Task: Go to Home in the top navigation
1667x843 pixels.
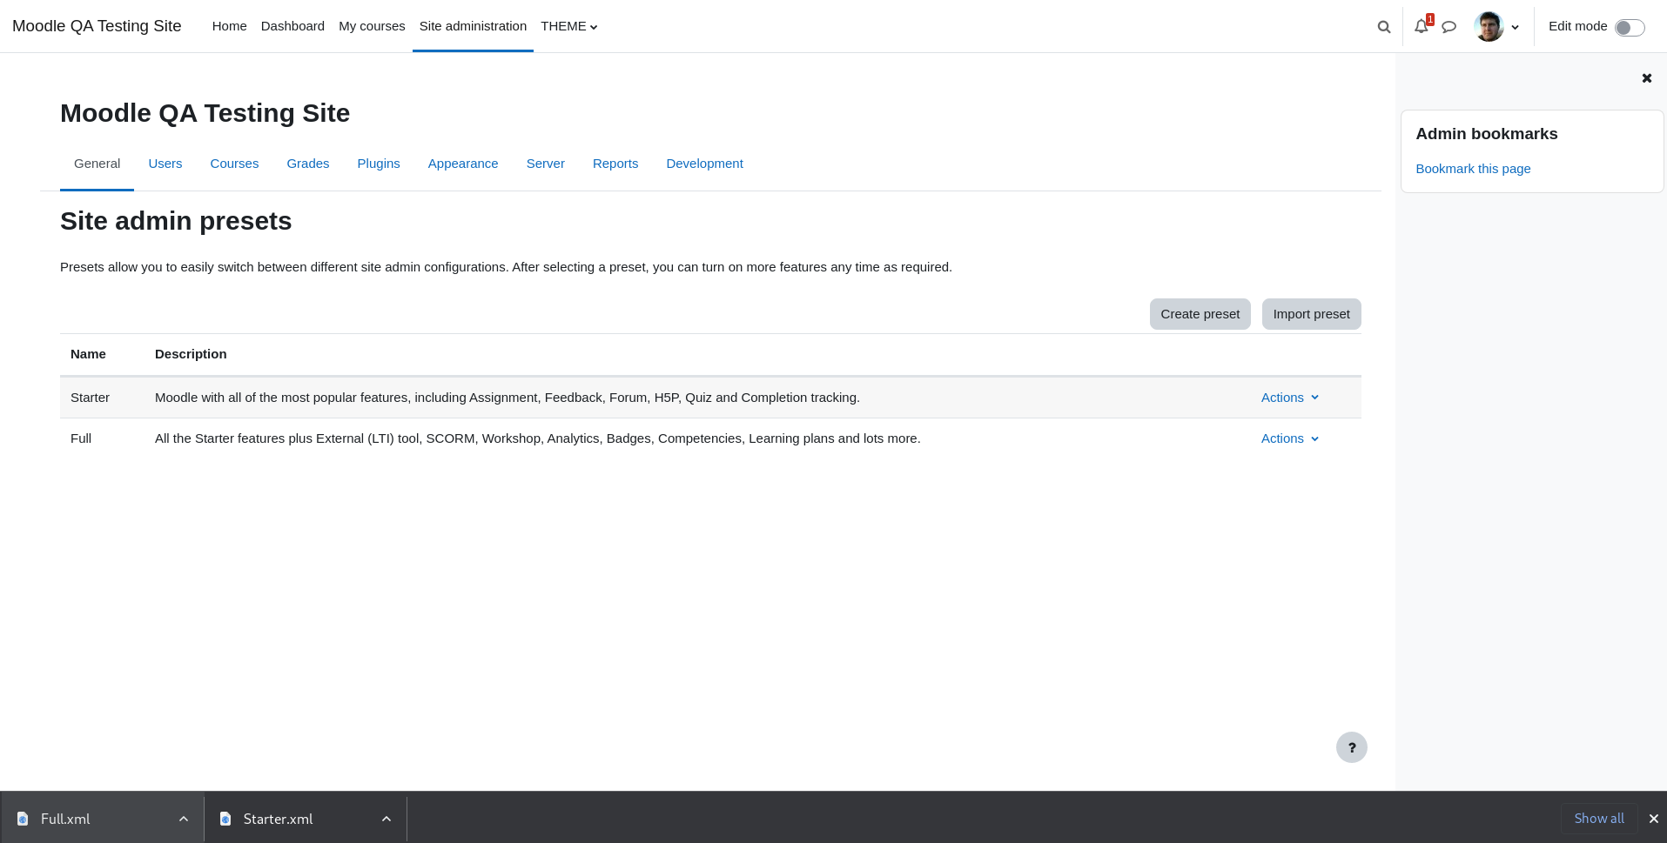Action: pyautogui.click(x=230, y=26)
